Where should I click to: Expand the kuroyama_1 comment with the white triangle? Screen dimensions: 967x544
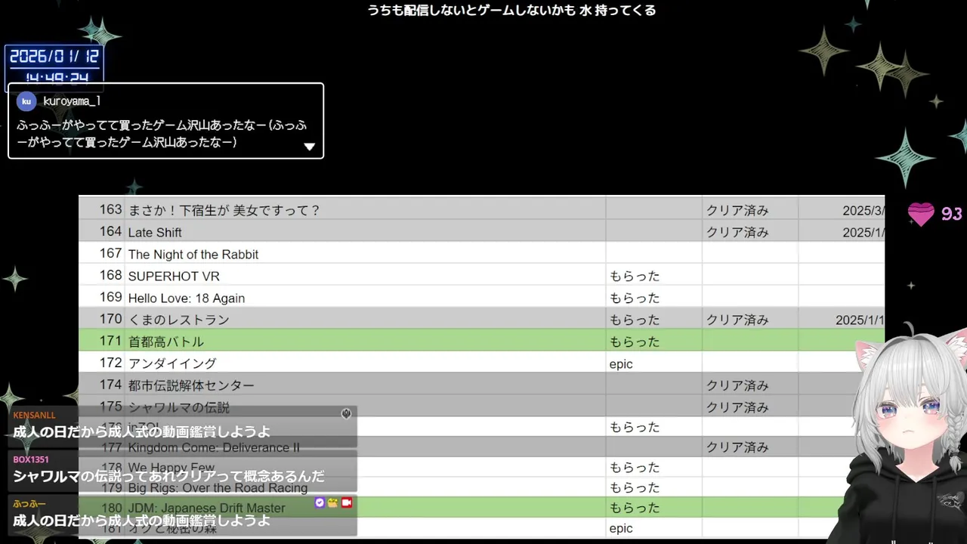point(309,147)
